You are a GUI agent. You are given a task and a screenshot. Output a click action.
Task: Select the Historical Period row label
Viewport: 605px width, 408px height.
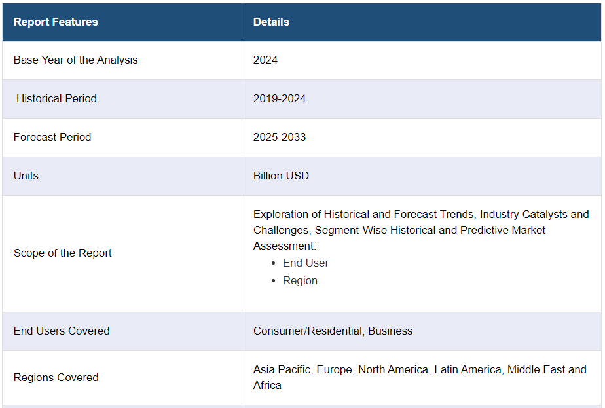point(56,98)
